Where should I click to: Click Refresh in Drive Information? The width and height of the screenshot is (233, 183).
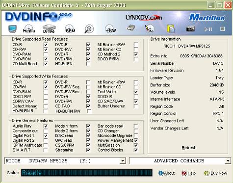[x=189, y=148]
